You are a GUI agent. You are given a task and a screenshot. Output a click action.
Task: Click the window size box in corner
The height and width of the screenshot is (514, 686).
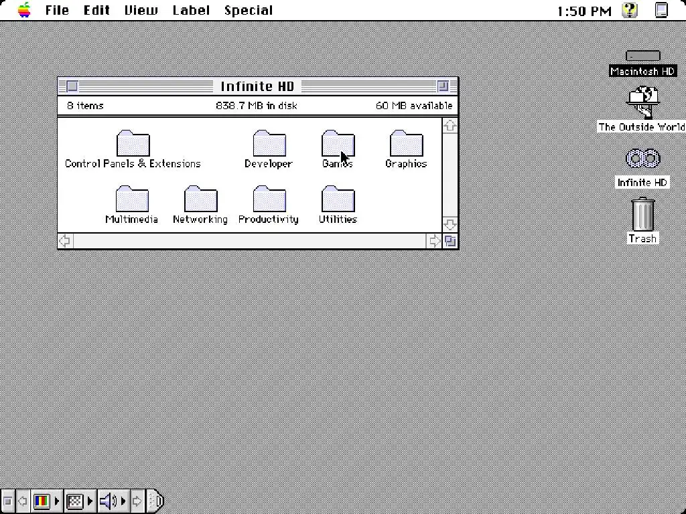click(x=450, y=241)
